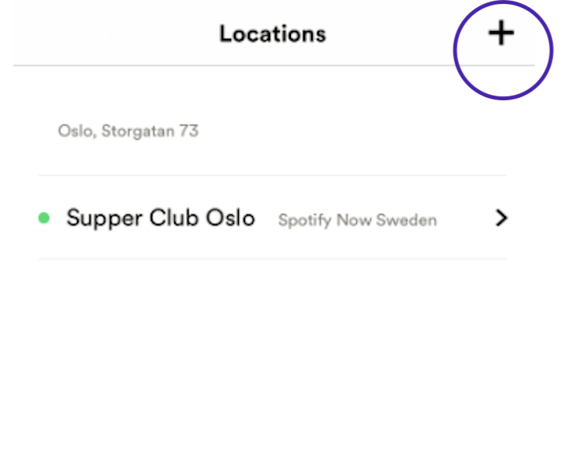Expand the Supper Club Oslo row arrow
585x449 pixels.
502,219
